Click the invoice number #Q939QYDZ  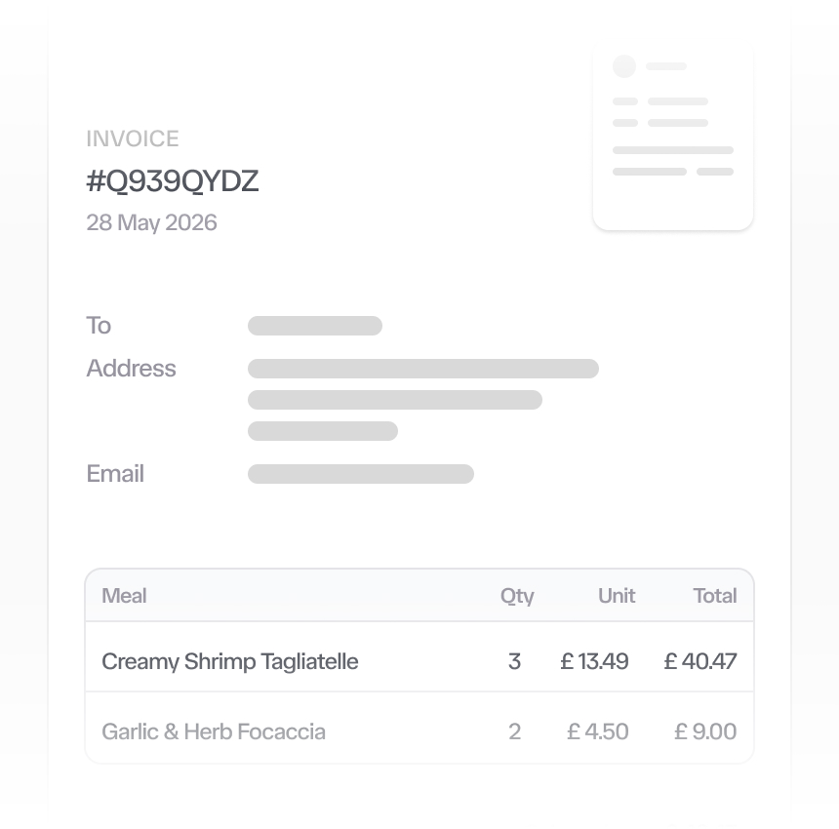click(x=173, y=181)
